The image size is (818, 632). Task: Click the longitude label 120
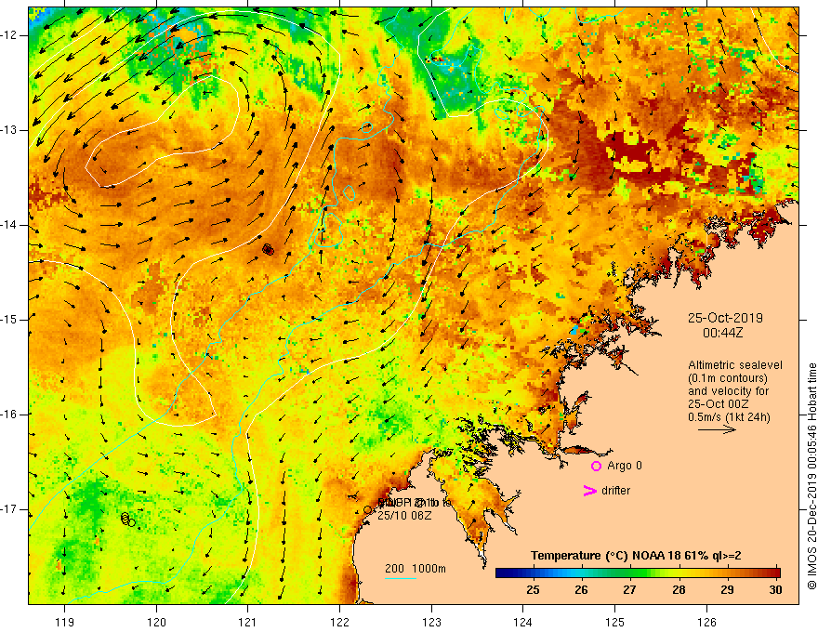click(x=156, y=622)
